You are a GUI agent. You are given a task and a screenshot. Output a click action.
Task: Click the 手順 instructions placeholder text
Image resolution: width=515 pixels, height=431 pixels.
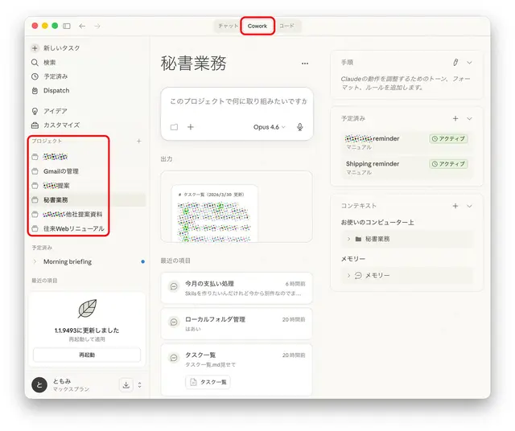(x=406, y=83)
